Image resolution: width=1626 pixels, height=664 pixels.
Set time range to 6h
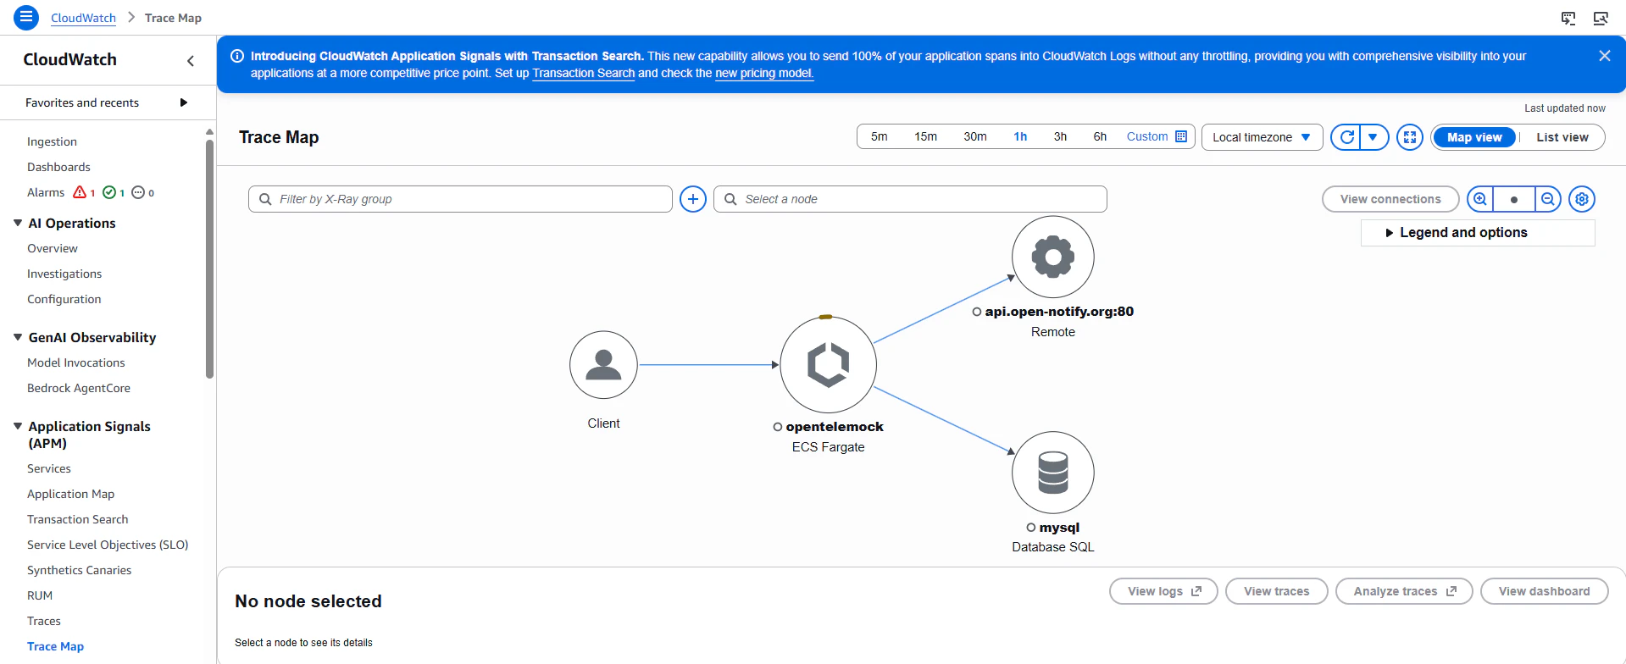(x=1100, y=136)
